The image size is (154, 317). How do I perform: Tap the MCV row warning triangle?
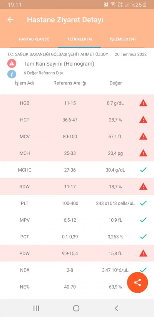[x=143, y=137]
